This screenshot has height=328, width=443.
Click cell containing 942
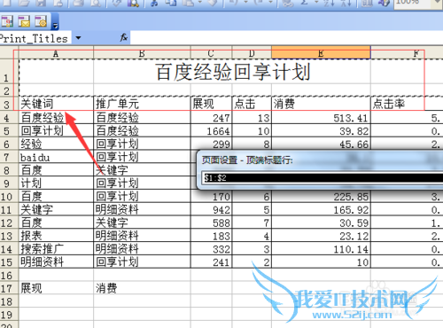coord(212,209)
